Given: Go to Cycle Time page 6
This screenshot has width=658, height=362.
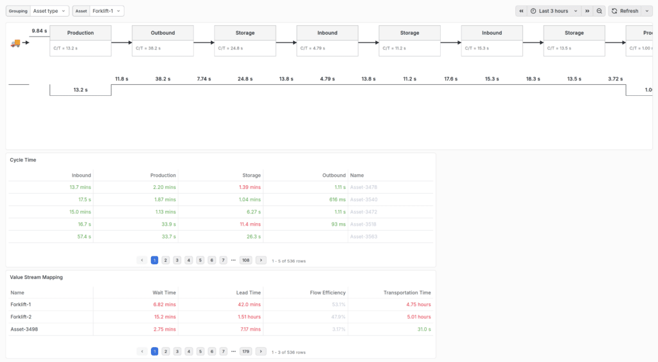Looking at the screenshot, I should pos(212,260).
